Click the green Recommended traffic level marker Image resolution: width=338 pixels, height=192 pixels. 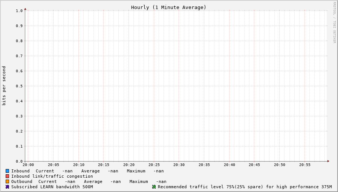click(154, 187)
